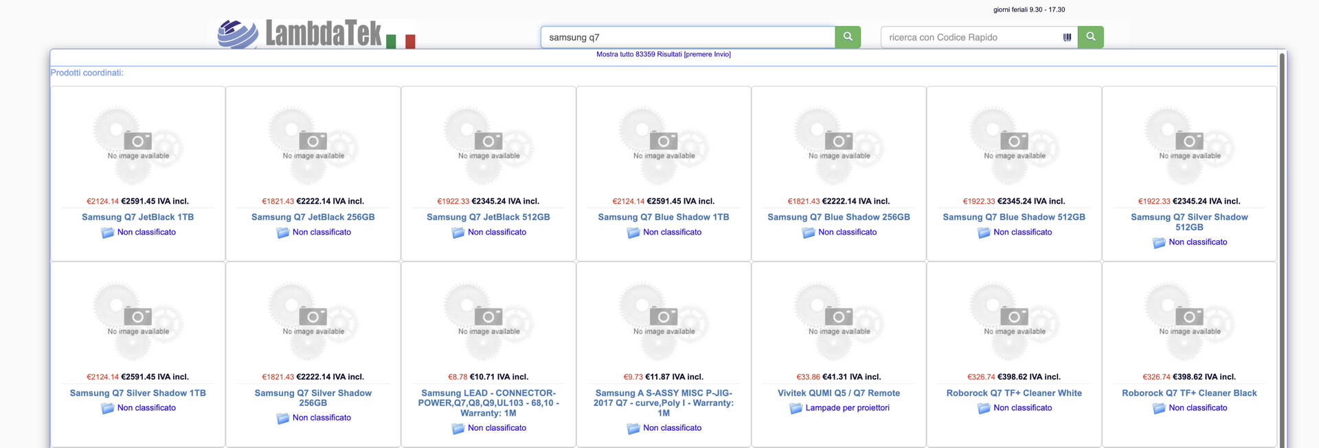Open Samsung Q7 JetBlack 1TB product link
This screenshot has width=1319, height=448.
click(x=138, y=217)
